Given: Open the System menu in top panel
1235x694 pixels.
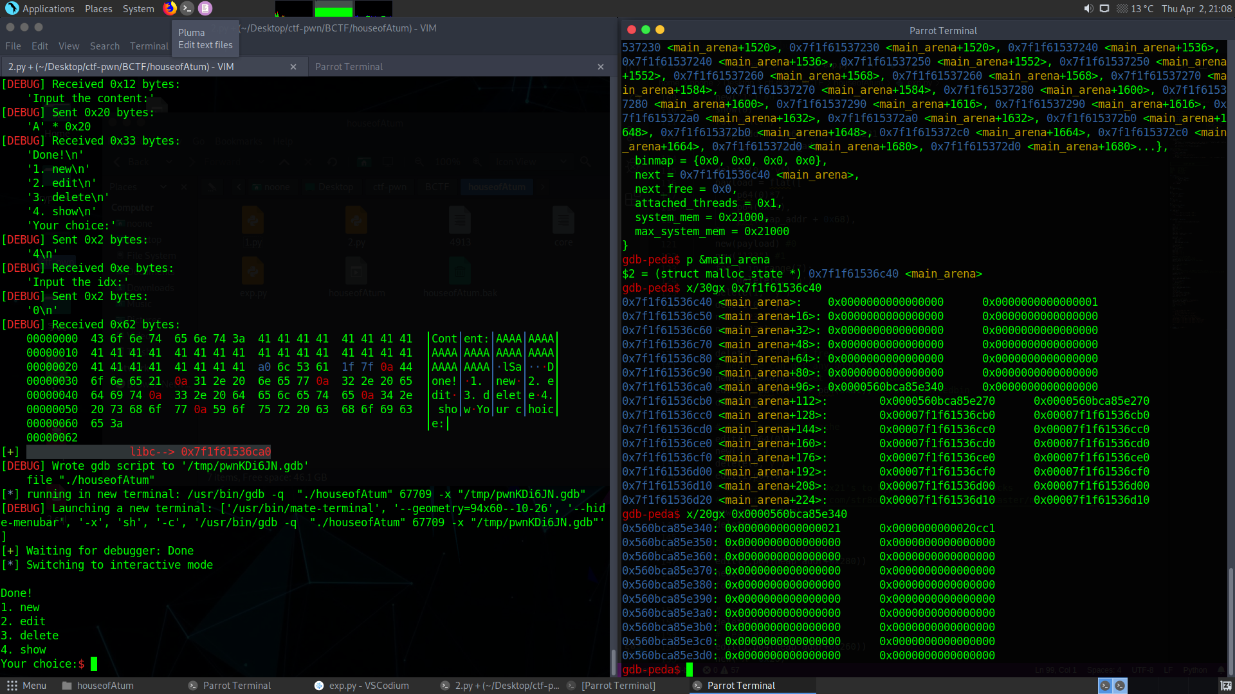Looking at the screenshot, I should [x=138, y=8].
